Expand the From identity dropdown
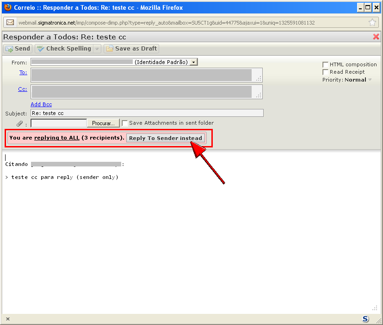This screenshot has height=325, width=383. point(194,62)
